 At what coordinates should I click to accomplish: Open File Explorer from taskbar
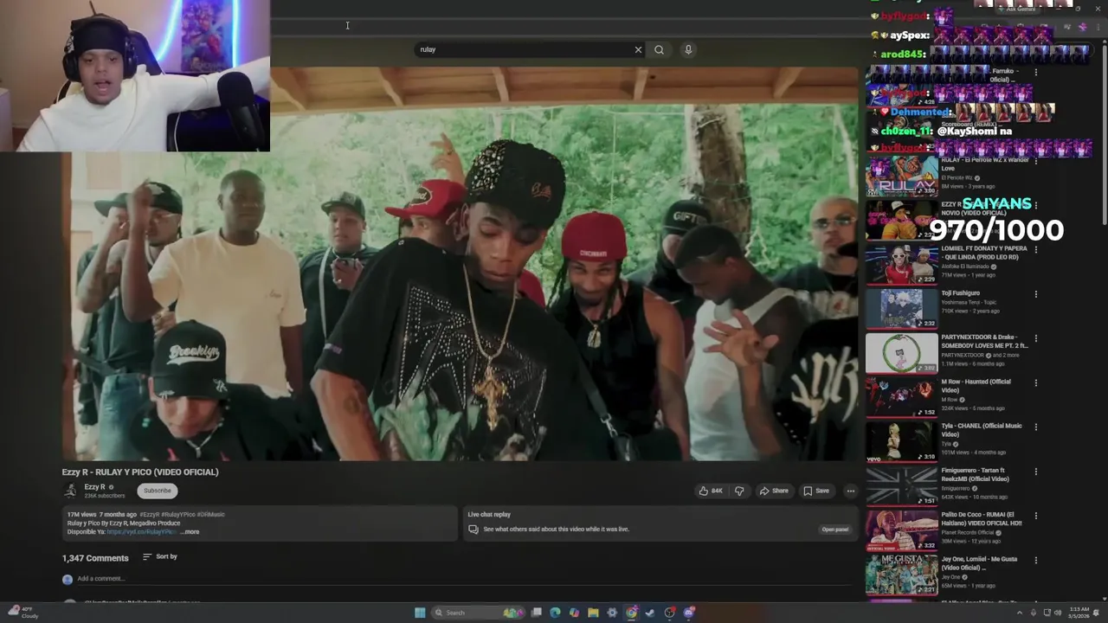tap(593, 613)
